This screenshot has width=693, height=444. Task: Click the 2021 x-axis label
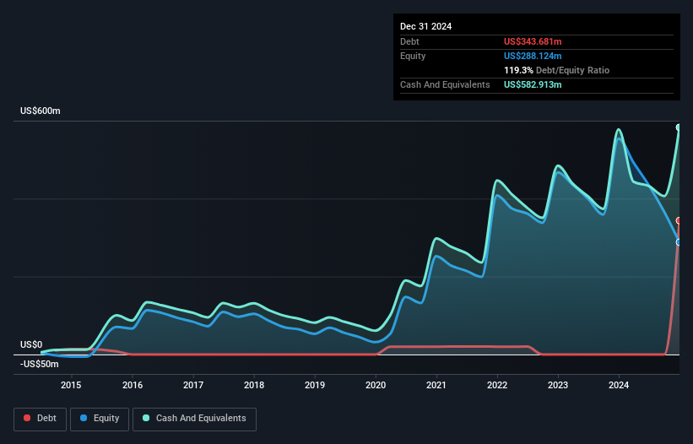(x=436, y=385)
